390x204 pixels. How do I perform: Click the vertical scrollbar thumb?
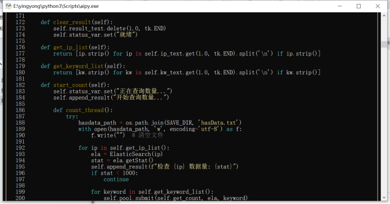point(384,44)
